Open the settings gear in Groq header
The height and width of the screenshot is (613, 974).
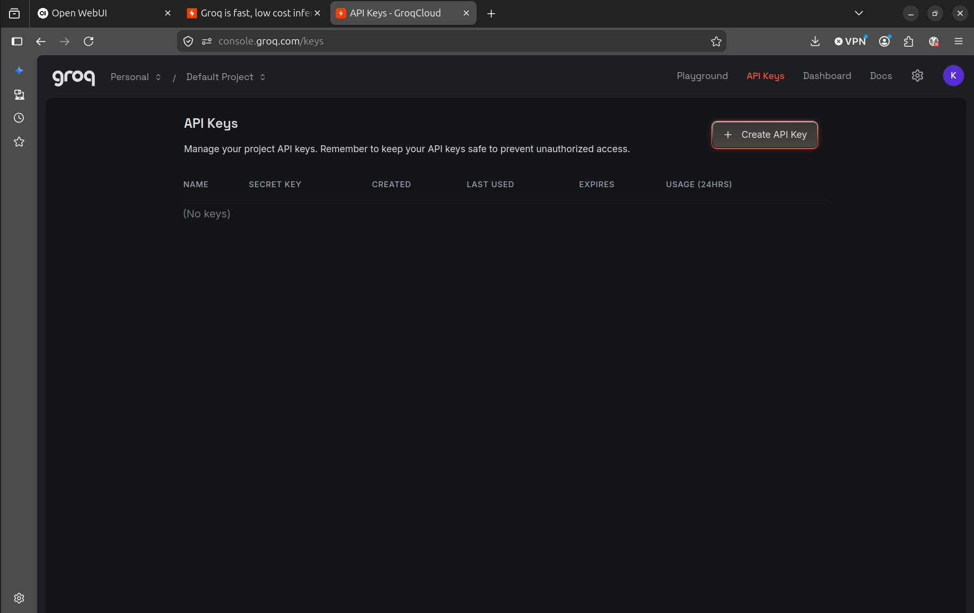click(917, 76)
